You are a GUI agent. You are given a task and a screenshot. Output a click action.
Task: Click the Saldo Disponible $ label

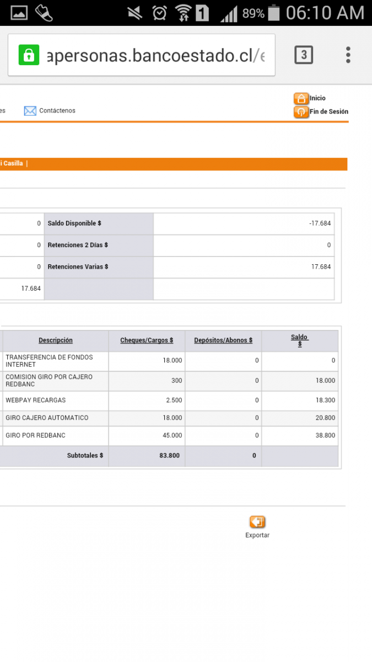(74, 223)
